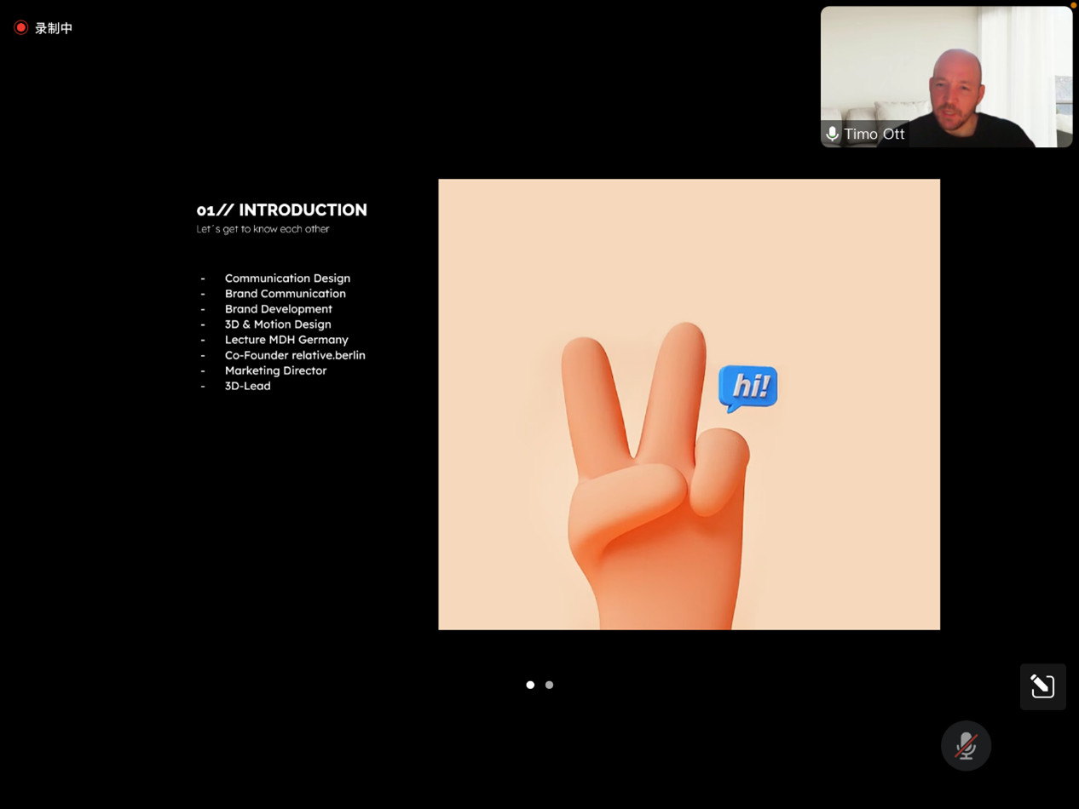Select the "Brand Communication" list item
The width and height of the screenshot is (1079, 809).
coord(285,294)
